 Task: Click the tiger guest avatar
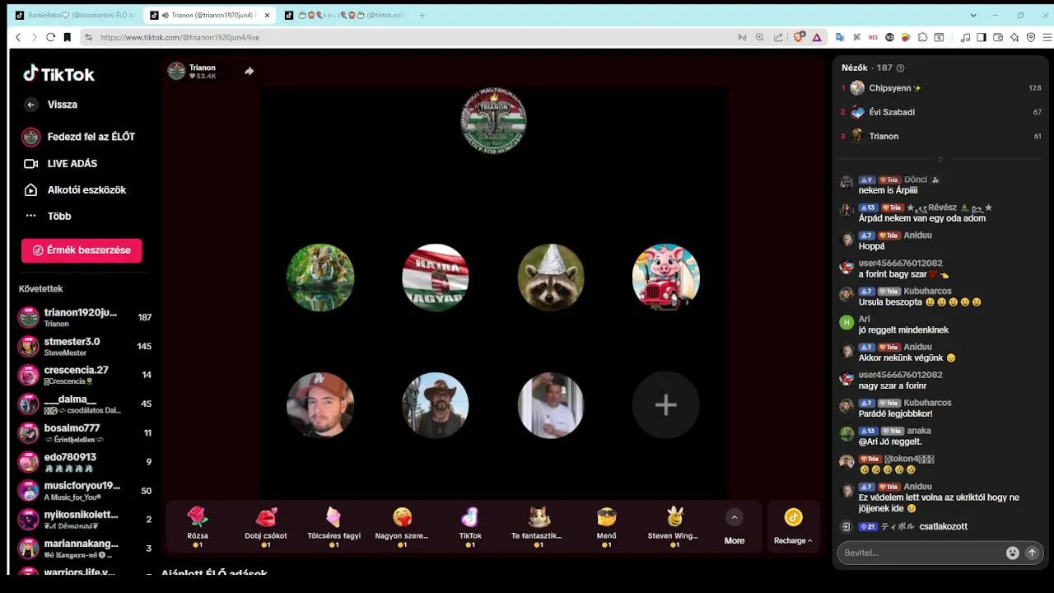tap(320, 277)
